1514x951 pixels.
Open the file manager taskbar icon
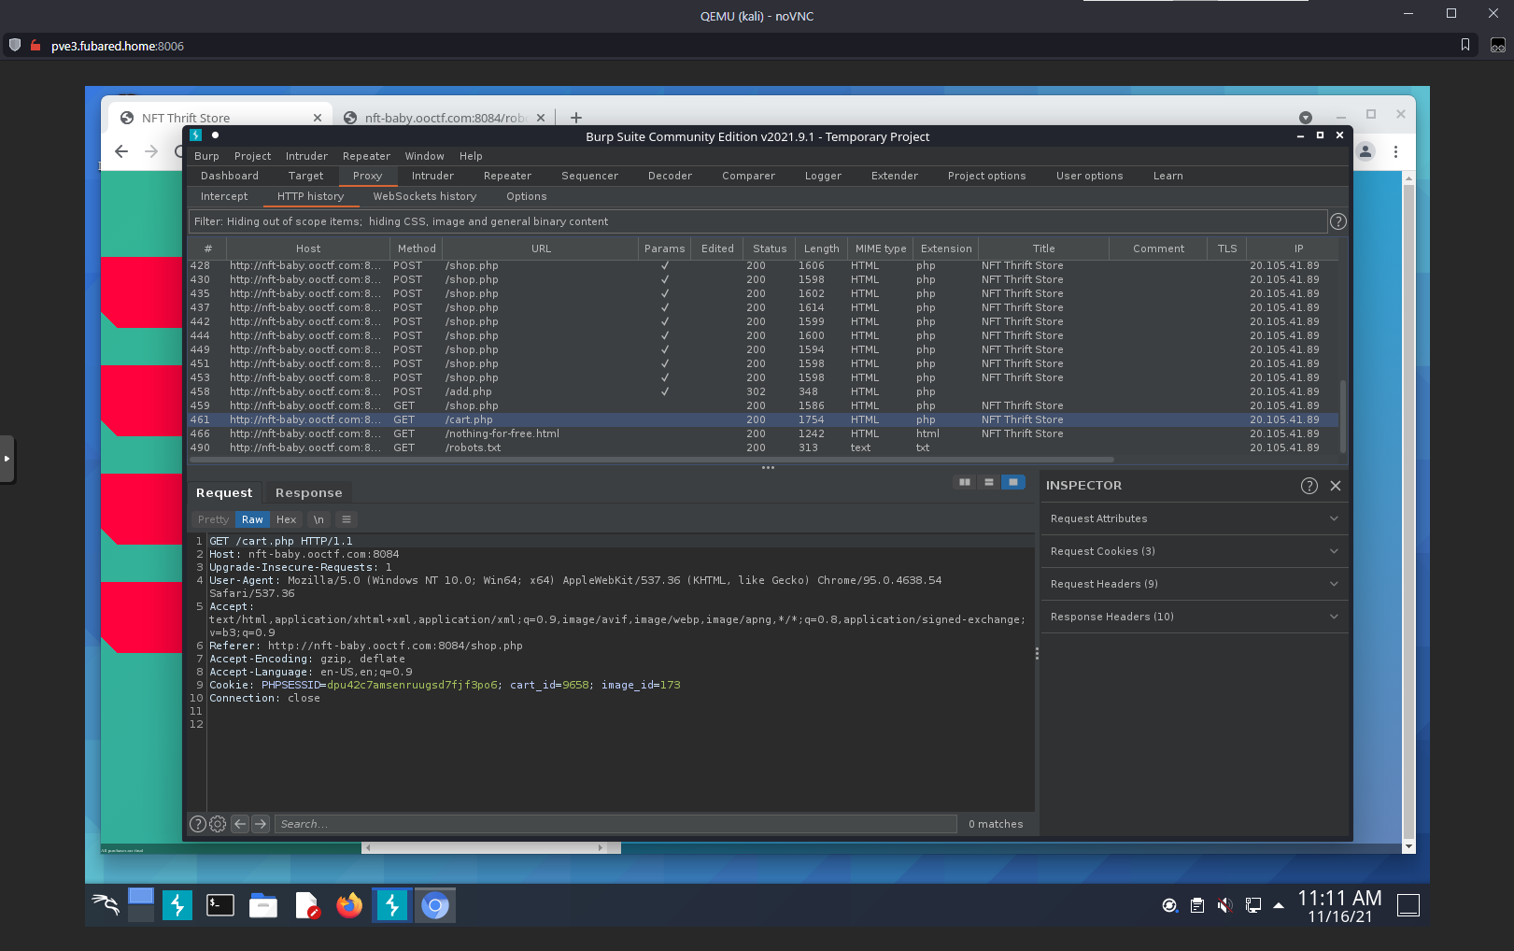[x=263, y=904]
